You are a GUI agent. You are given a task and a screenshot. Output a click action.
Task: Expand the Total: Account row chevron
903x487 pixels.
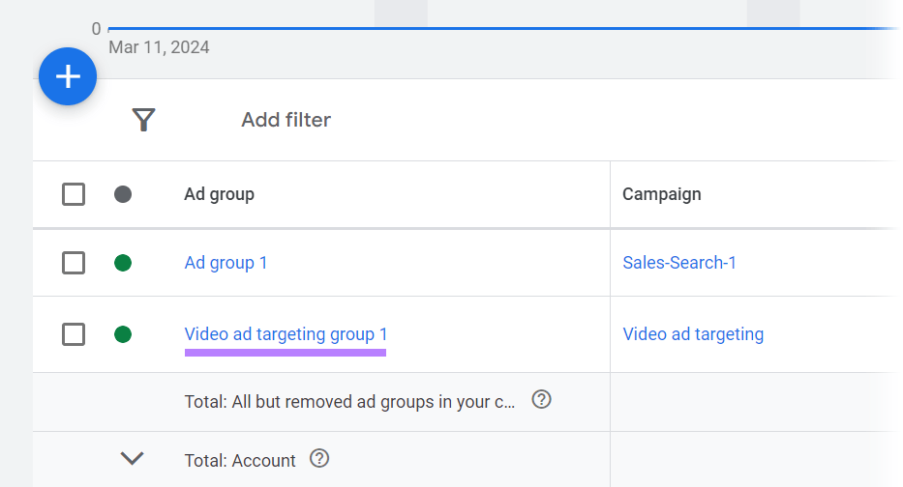click(x=132, y=459)
